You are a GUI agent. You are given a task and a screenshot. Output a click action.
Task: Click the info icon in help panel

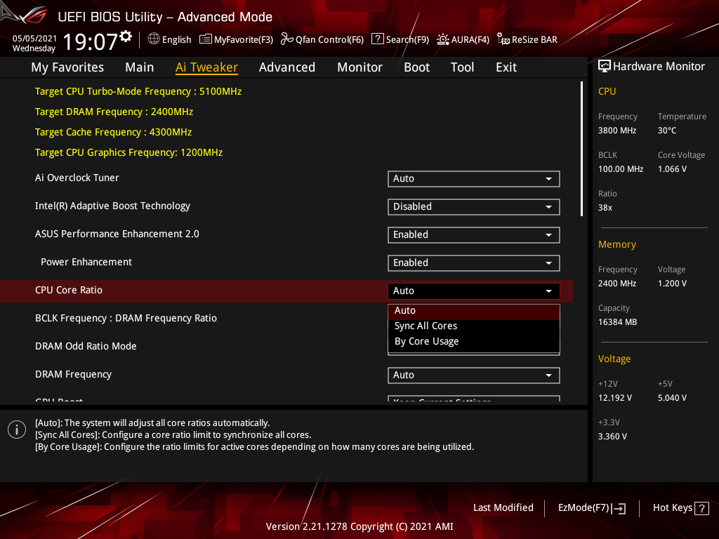pyautogui.click(x=17, y=430)
